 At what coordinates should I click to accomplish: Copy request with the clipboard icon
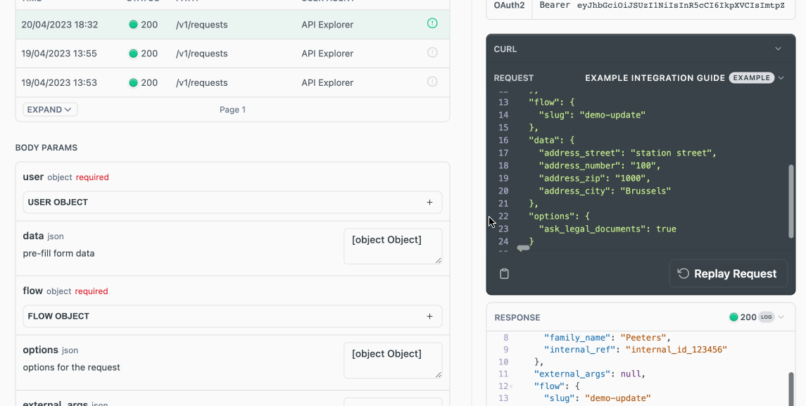pyautogui.click(x=504, y=274)
